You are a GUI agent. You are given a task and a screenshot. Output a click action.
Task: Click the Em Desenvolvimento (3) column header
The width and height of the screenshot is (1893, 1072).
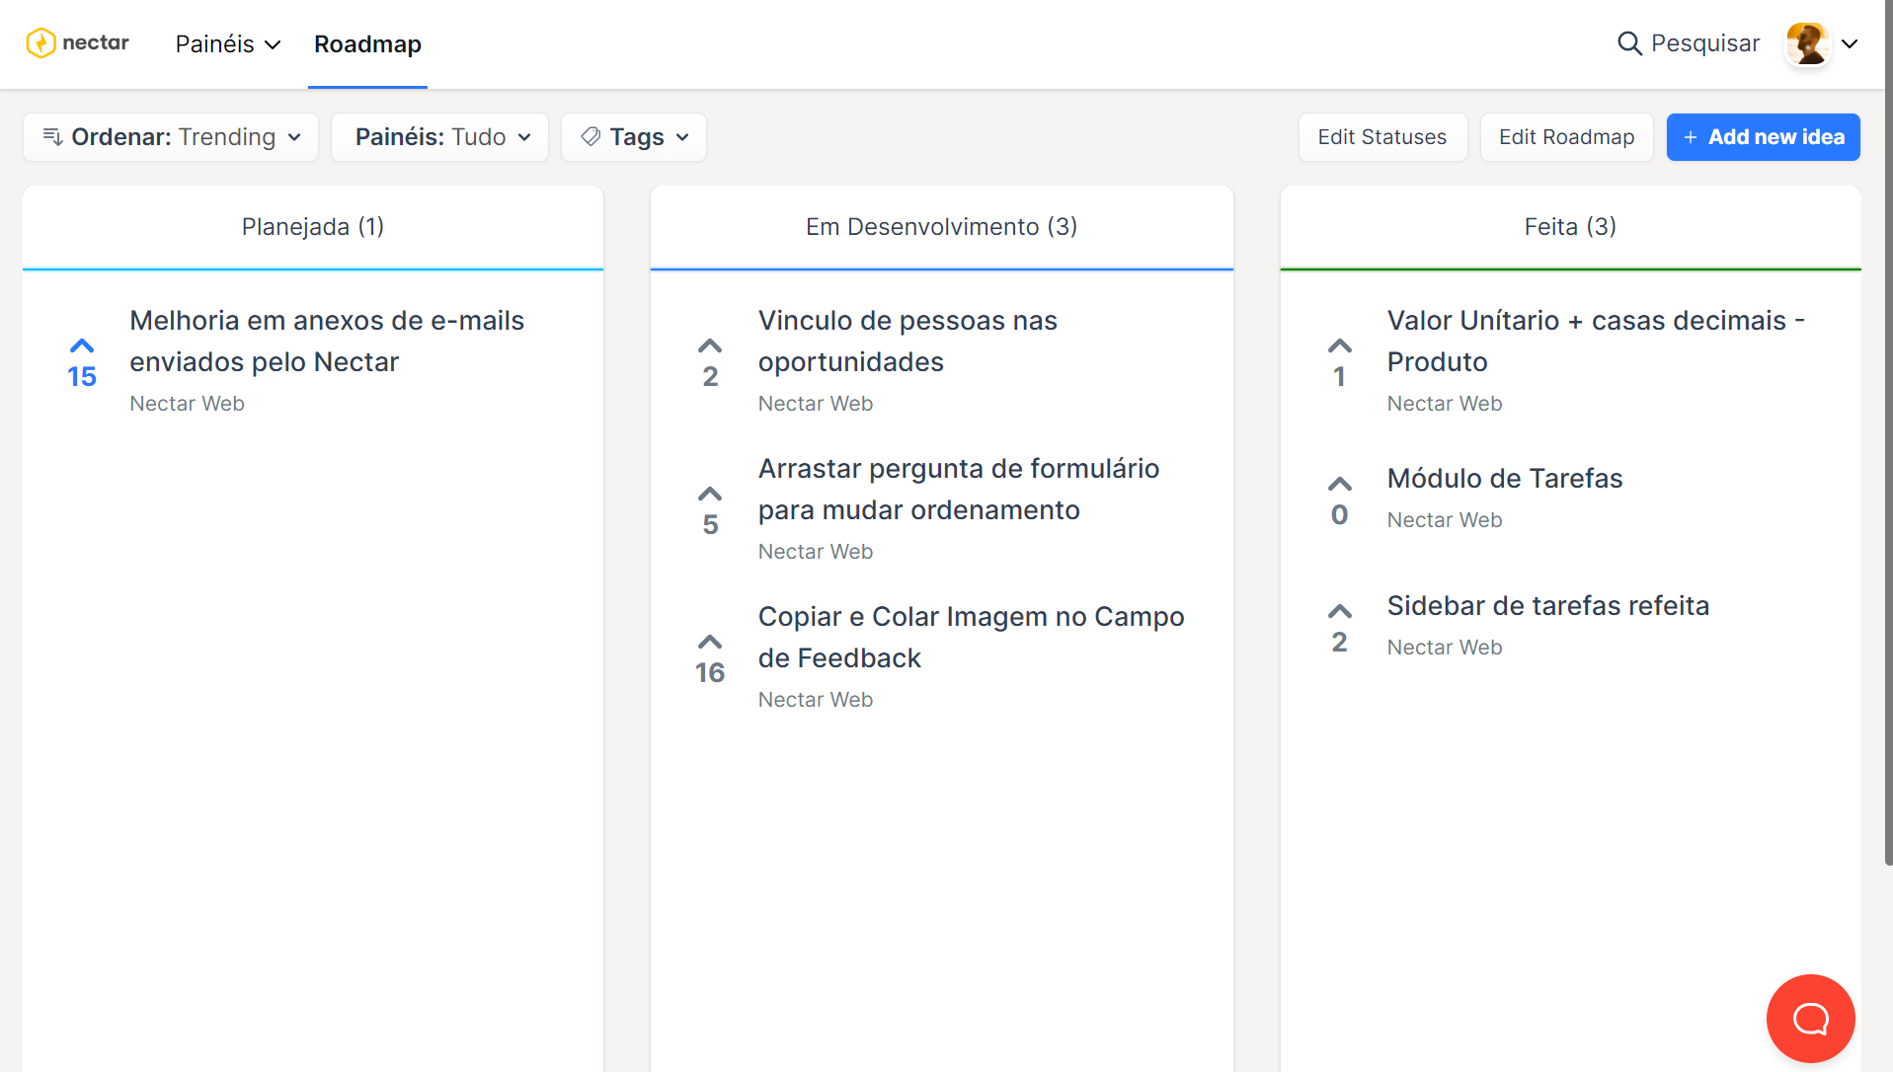941,227
